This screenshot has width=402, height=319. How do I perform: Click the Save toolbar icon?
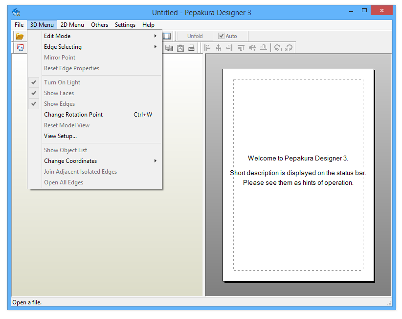click(169, 47)
